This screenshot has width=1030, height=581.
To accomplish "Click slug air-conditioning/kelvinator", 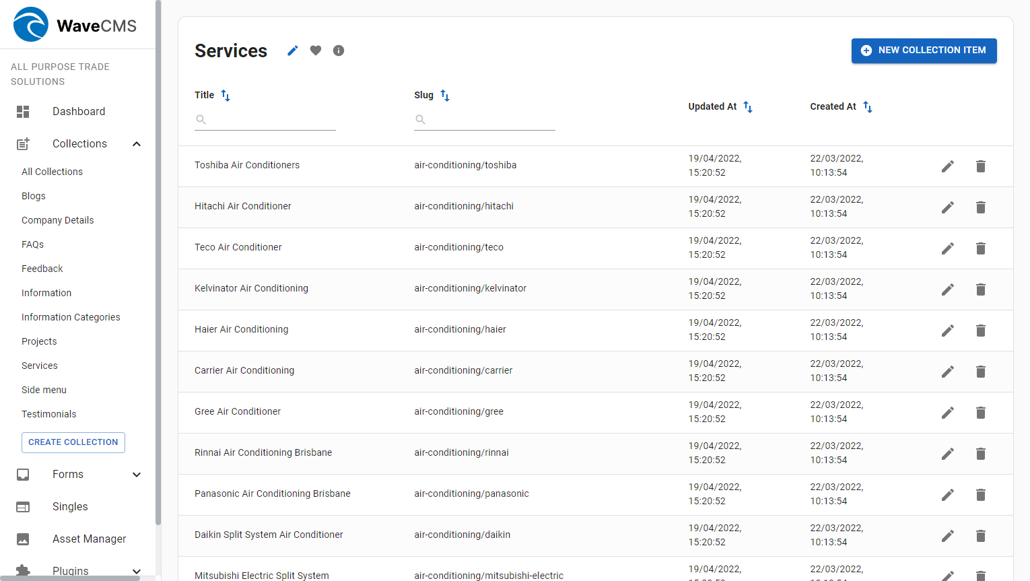I will [470, 288].
